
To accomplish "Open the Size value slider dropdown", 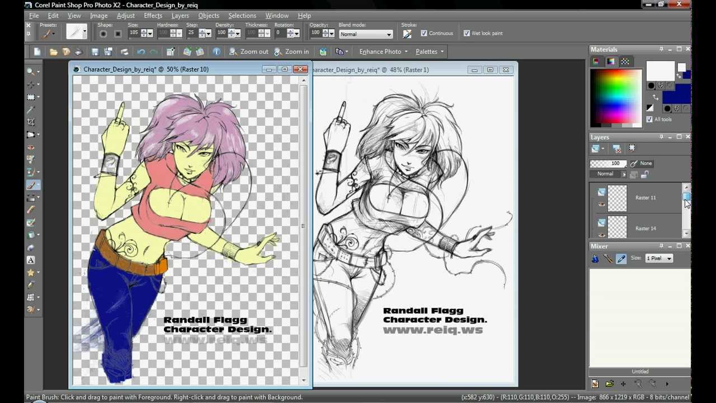I will tap(150, 34).
